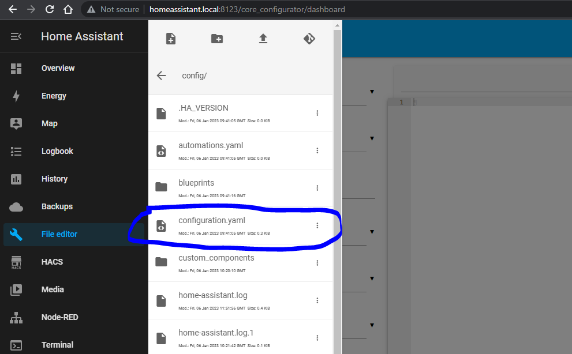Collapse the Home Assistant sidebar menu

16,36
